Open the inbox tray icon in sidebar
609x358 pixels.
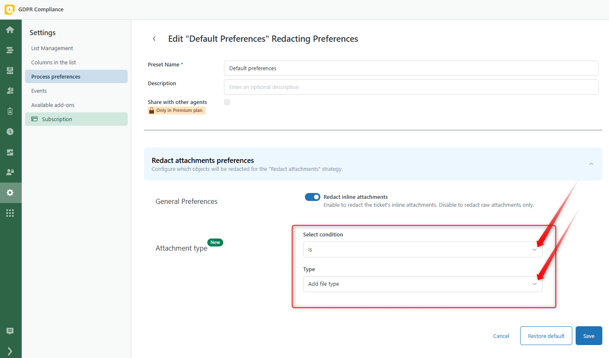[10, 71]
